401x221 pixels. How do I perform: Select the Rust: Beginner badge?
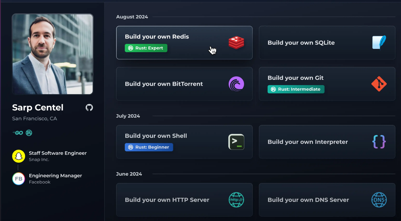(x=149, y=147)
